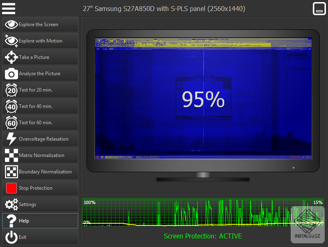
Task: Launch Overvoltage Relaxation
Action: [43, 139]
